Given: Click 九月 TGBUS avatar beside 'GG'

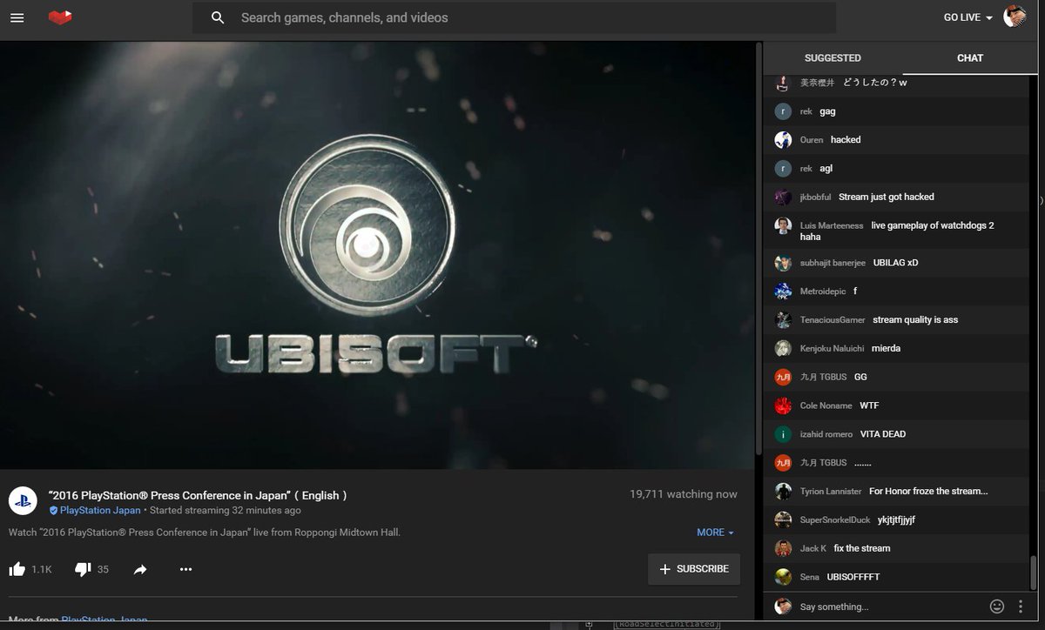Looking at the screenshot, I should (x=783, y=378).
